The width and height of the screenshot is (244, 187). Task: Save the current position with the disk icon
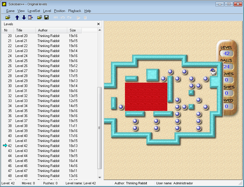coord(46,17)
